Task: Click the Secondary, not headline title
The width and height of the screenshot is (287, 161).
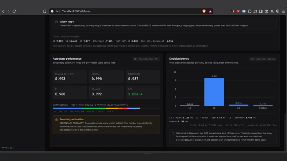Action: coord(72,119)
